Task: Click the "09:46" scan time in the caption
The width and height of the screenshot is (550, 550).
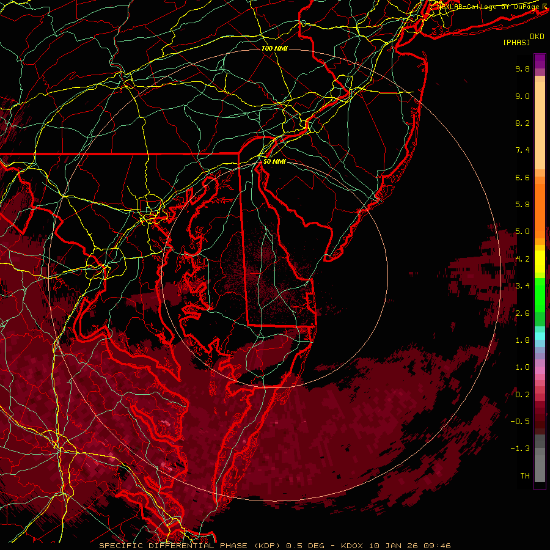Action: [437, 546]
